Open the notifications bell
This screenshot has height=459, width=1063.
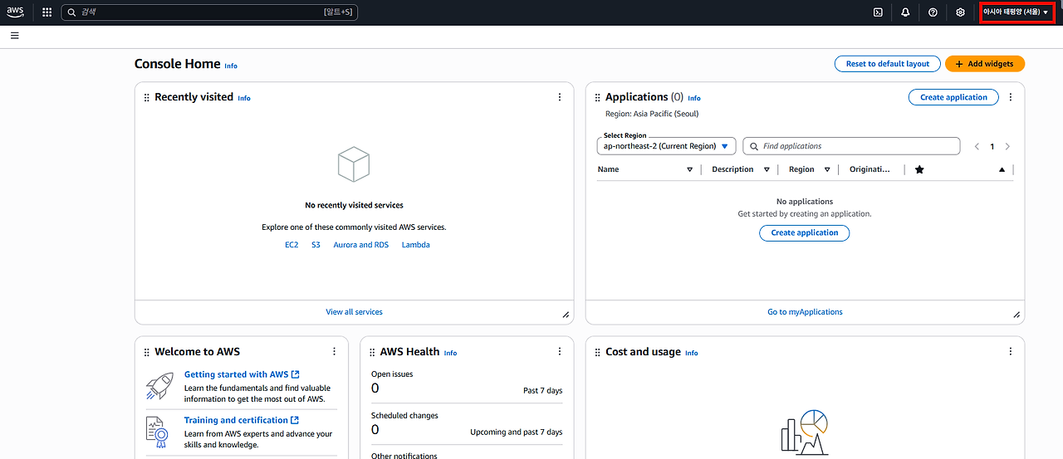[905, 12]
